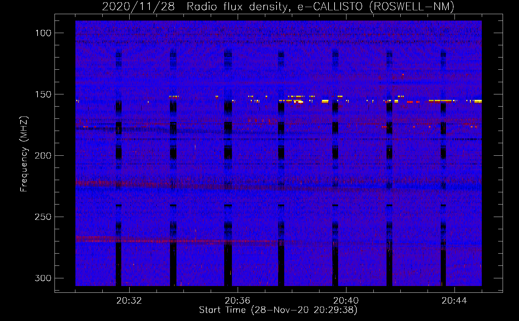Click the 20:44 time tick label
This screenshot has width=519, height=321.
pos(454,301)
